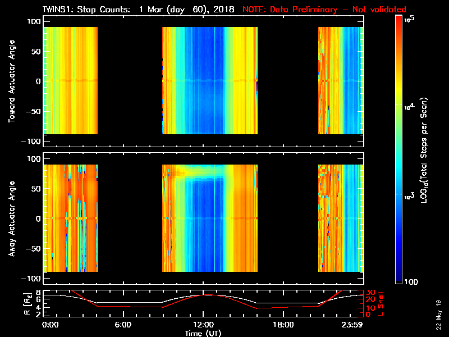Click the 'Away Actuator Angle' axis label
This screenshot has height=337, width=449.
(x=12, y=218)
